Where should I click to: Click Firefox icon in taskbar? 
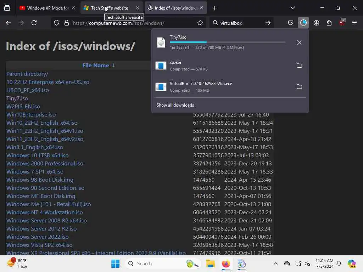click(226, 263)
